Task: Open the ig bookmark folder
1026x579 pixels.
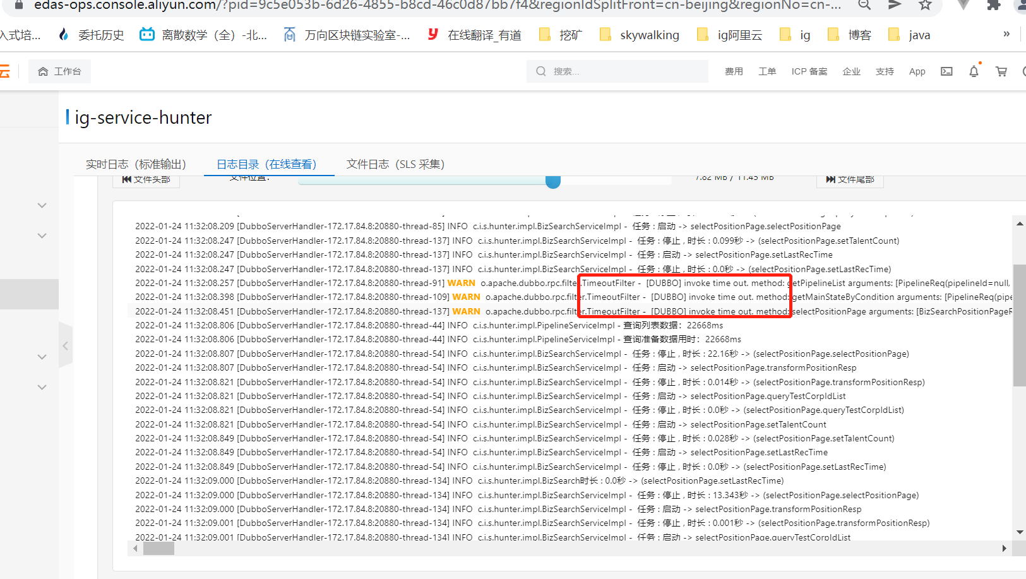Action: pyautogui.click(x=795, y=35)
